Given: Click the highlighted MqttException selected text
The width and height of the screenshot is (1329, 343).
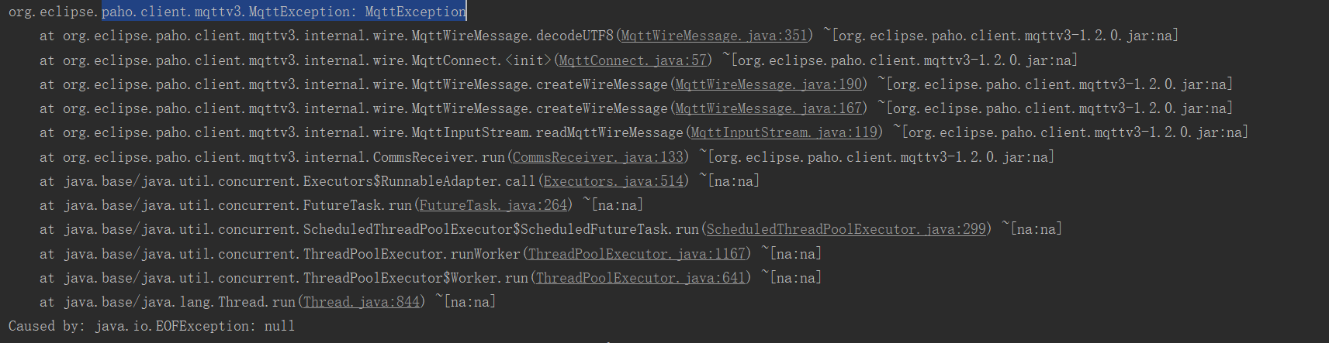Looking at the screenshot, I should [x=284, y=12].
